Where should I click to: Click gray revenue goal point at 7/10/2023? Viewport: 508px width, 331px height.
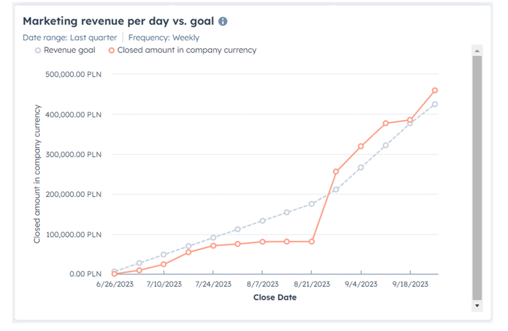coord(164,254)
